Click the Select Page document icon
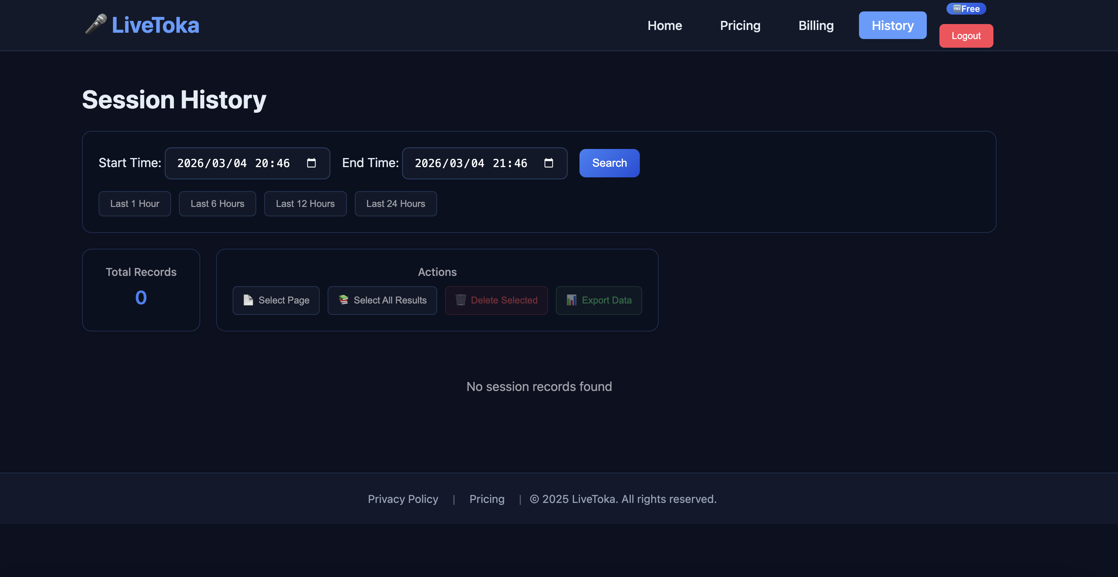This screenshot has height=577, width=1118. [248, 300]
